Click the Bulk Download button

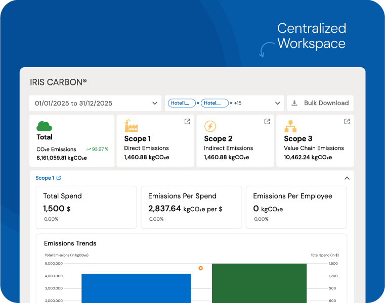pyautogui.click(x=320, y=103)
